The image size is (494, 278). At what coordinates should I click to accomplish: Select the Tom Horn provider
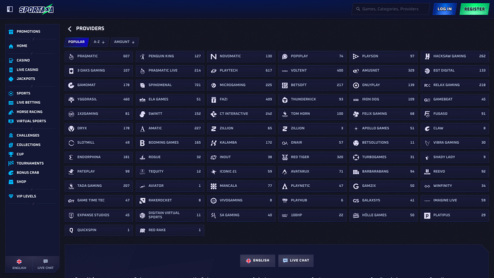point(312,114)
